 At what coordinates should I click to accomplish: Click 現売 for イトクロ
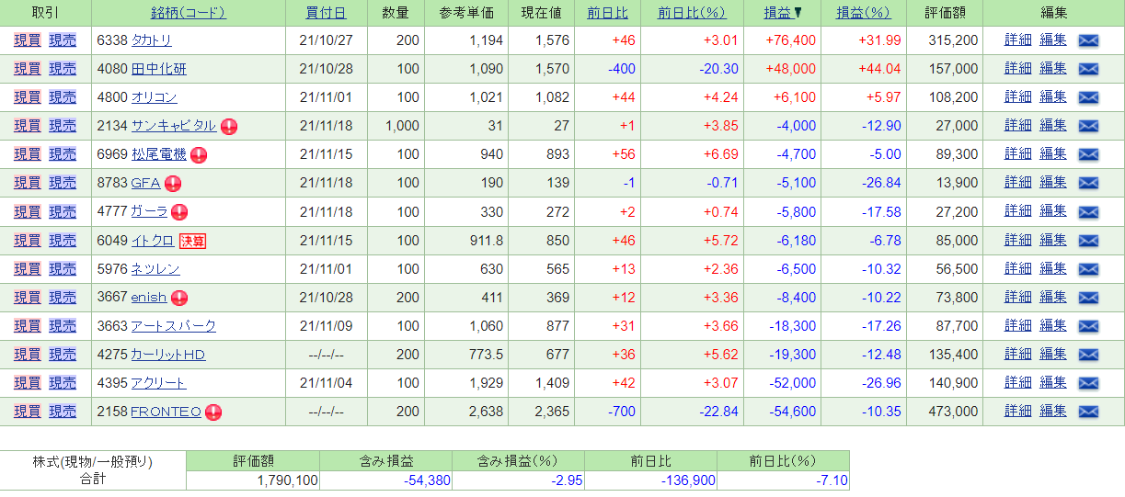pyautogui.click(x=63, y=241)
